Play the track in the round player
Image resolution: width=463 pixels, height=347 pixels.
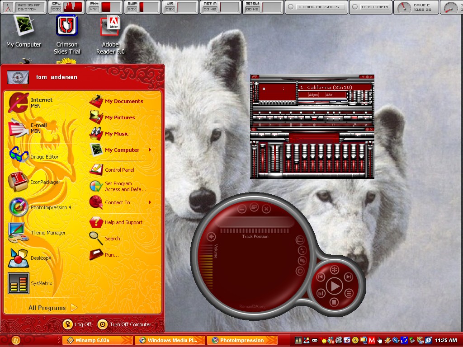(335, 286)
